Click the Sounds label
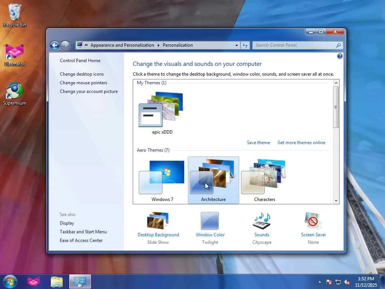Viewport: 385px width, 289px height. tap(262, 235)
